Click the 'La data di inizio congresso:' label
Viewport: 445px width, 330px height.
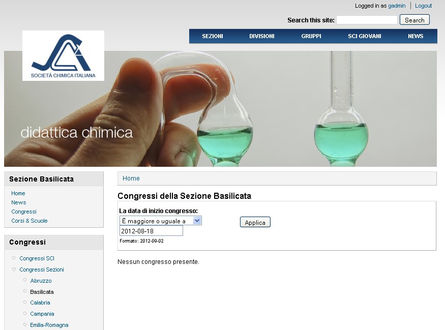pyautogui.click(x=158, y=211)
